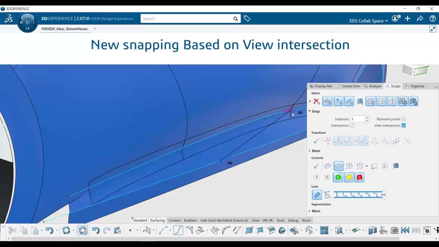The image size is (439, 247).
Task: Enable the Intersection checkbox
Action: tap(352, 125)
